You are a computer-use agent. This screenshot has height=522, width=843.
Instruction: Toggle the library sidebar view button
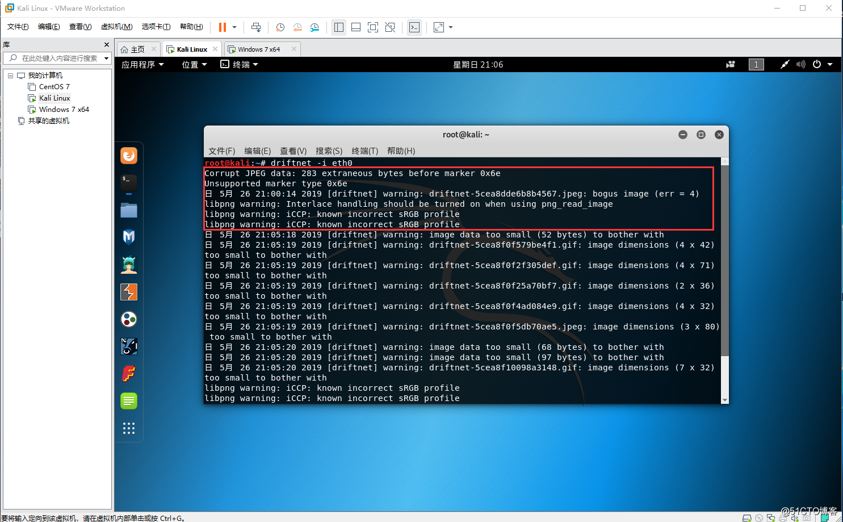click(x=339, y=27)
